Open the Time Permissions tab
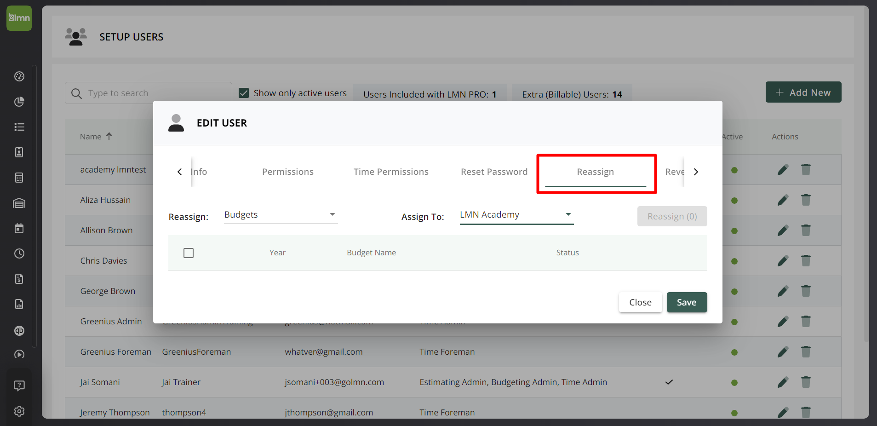This screenshot has width=877, height=426. 391,171
